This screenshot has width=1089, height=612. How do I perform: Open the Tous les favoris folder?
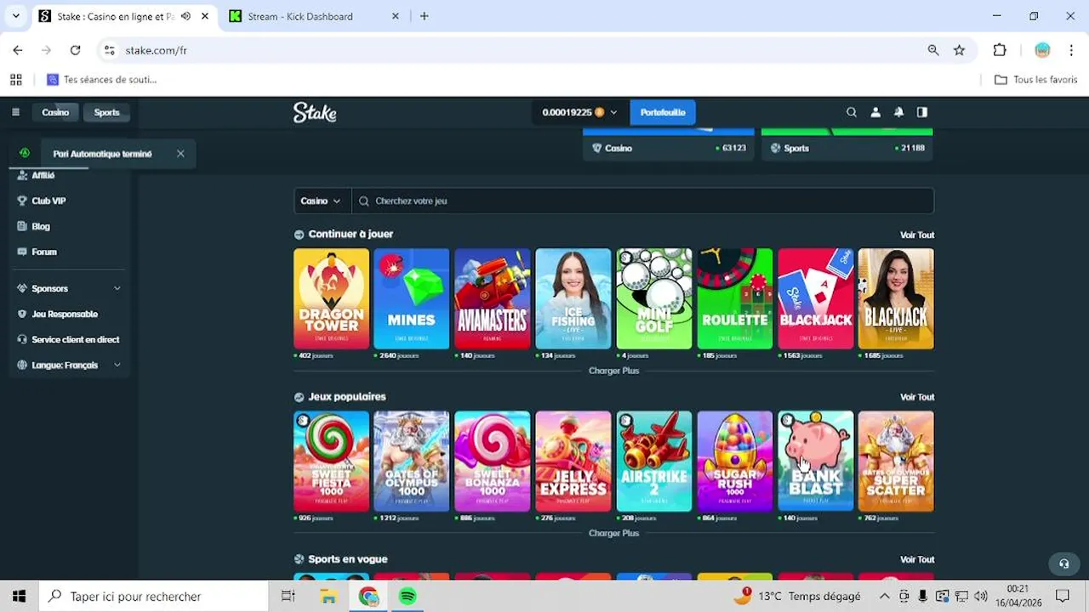(x=1035, y=80)
